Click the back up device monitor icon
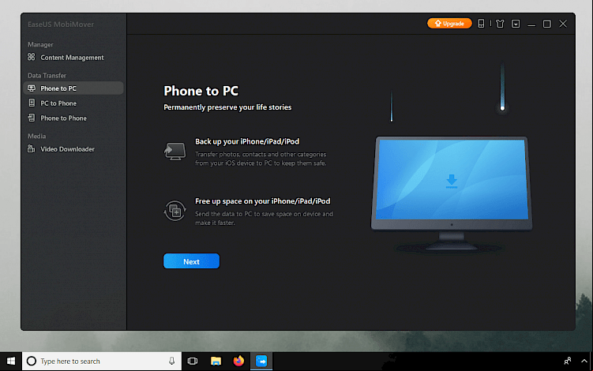The height and width of the screenshot is (371, 593). pos(175,152)
